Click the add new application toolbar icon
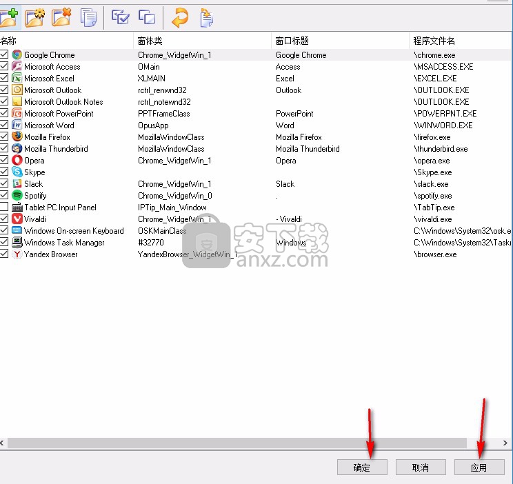 tap(8, 18)
